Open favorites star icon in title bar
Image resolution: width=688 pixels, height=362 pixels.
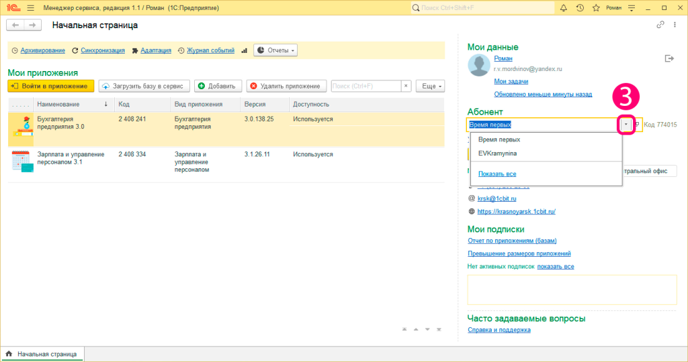(596, 8)
